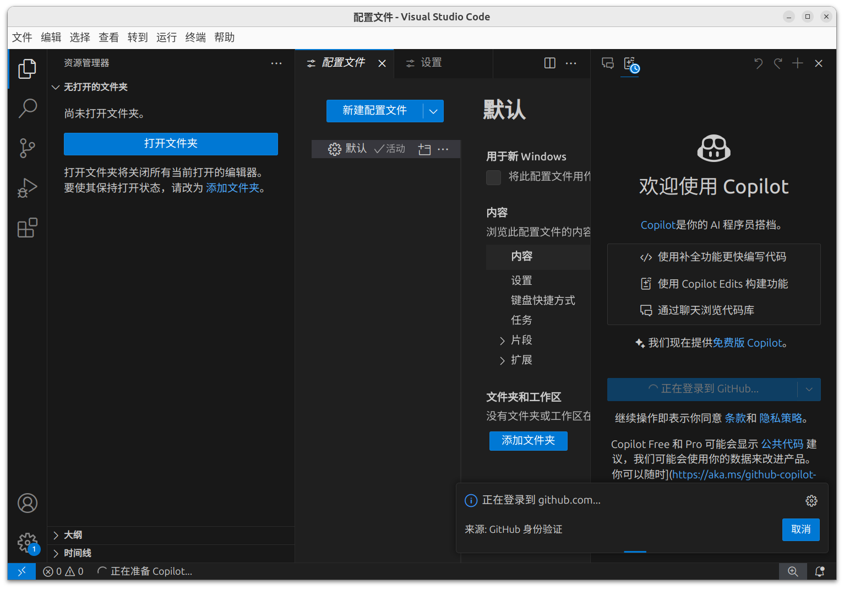This screenshot has height=589, width=844.
Task: Select the 内容 header row in tree
Action: click(x=538, y=257)
